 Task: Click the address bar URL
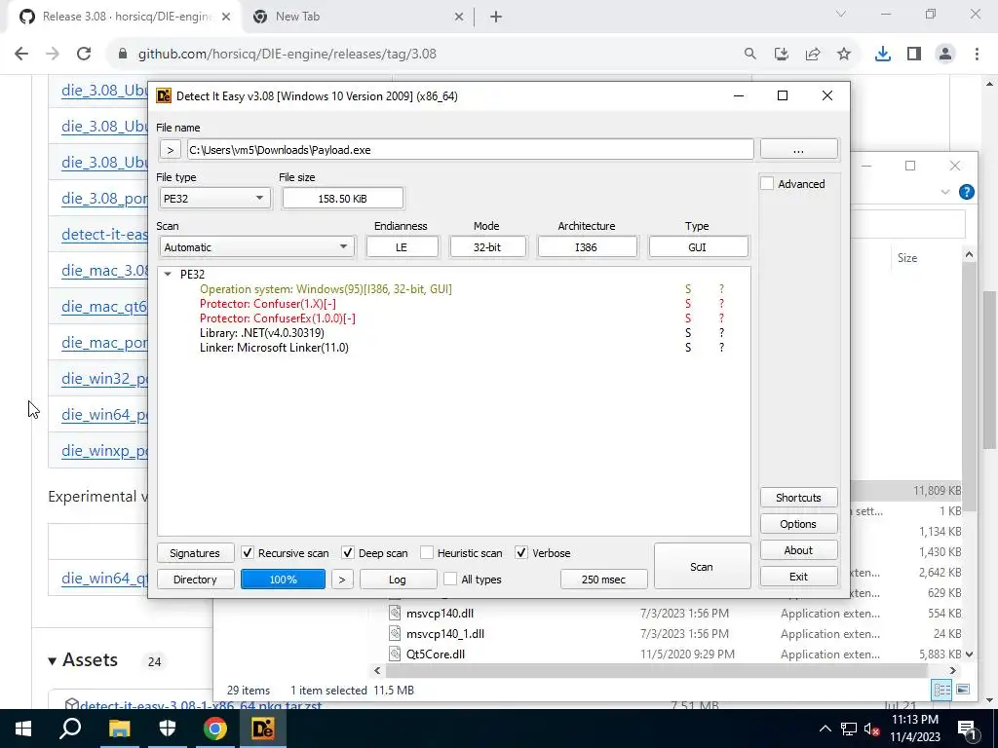(288, 55)
